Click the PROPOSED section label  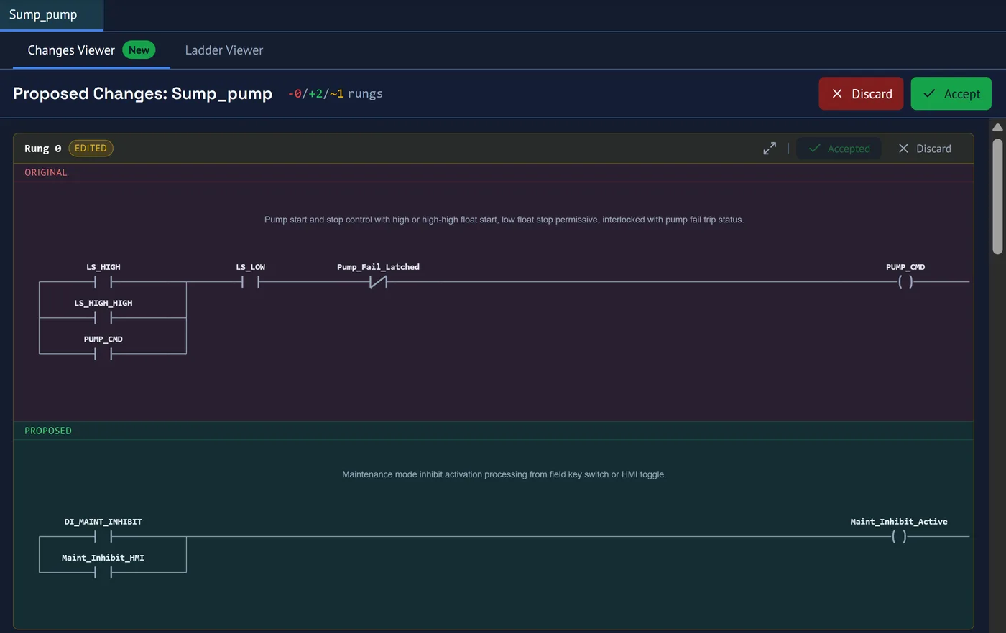48,431
